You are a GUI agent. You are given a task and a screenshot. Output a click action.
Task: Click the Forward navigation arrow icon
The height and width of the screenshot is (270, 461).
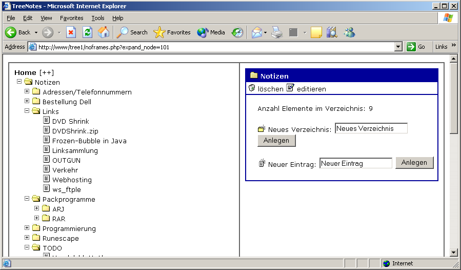48,32
